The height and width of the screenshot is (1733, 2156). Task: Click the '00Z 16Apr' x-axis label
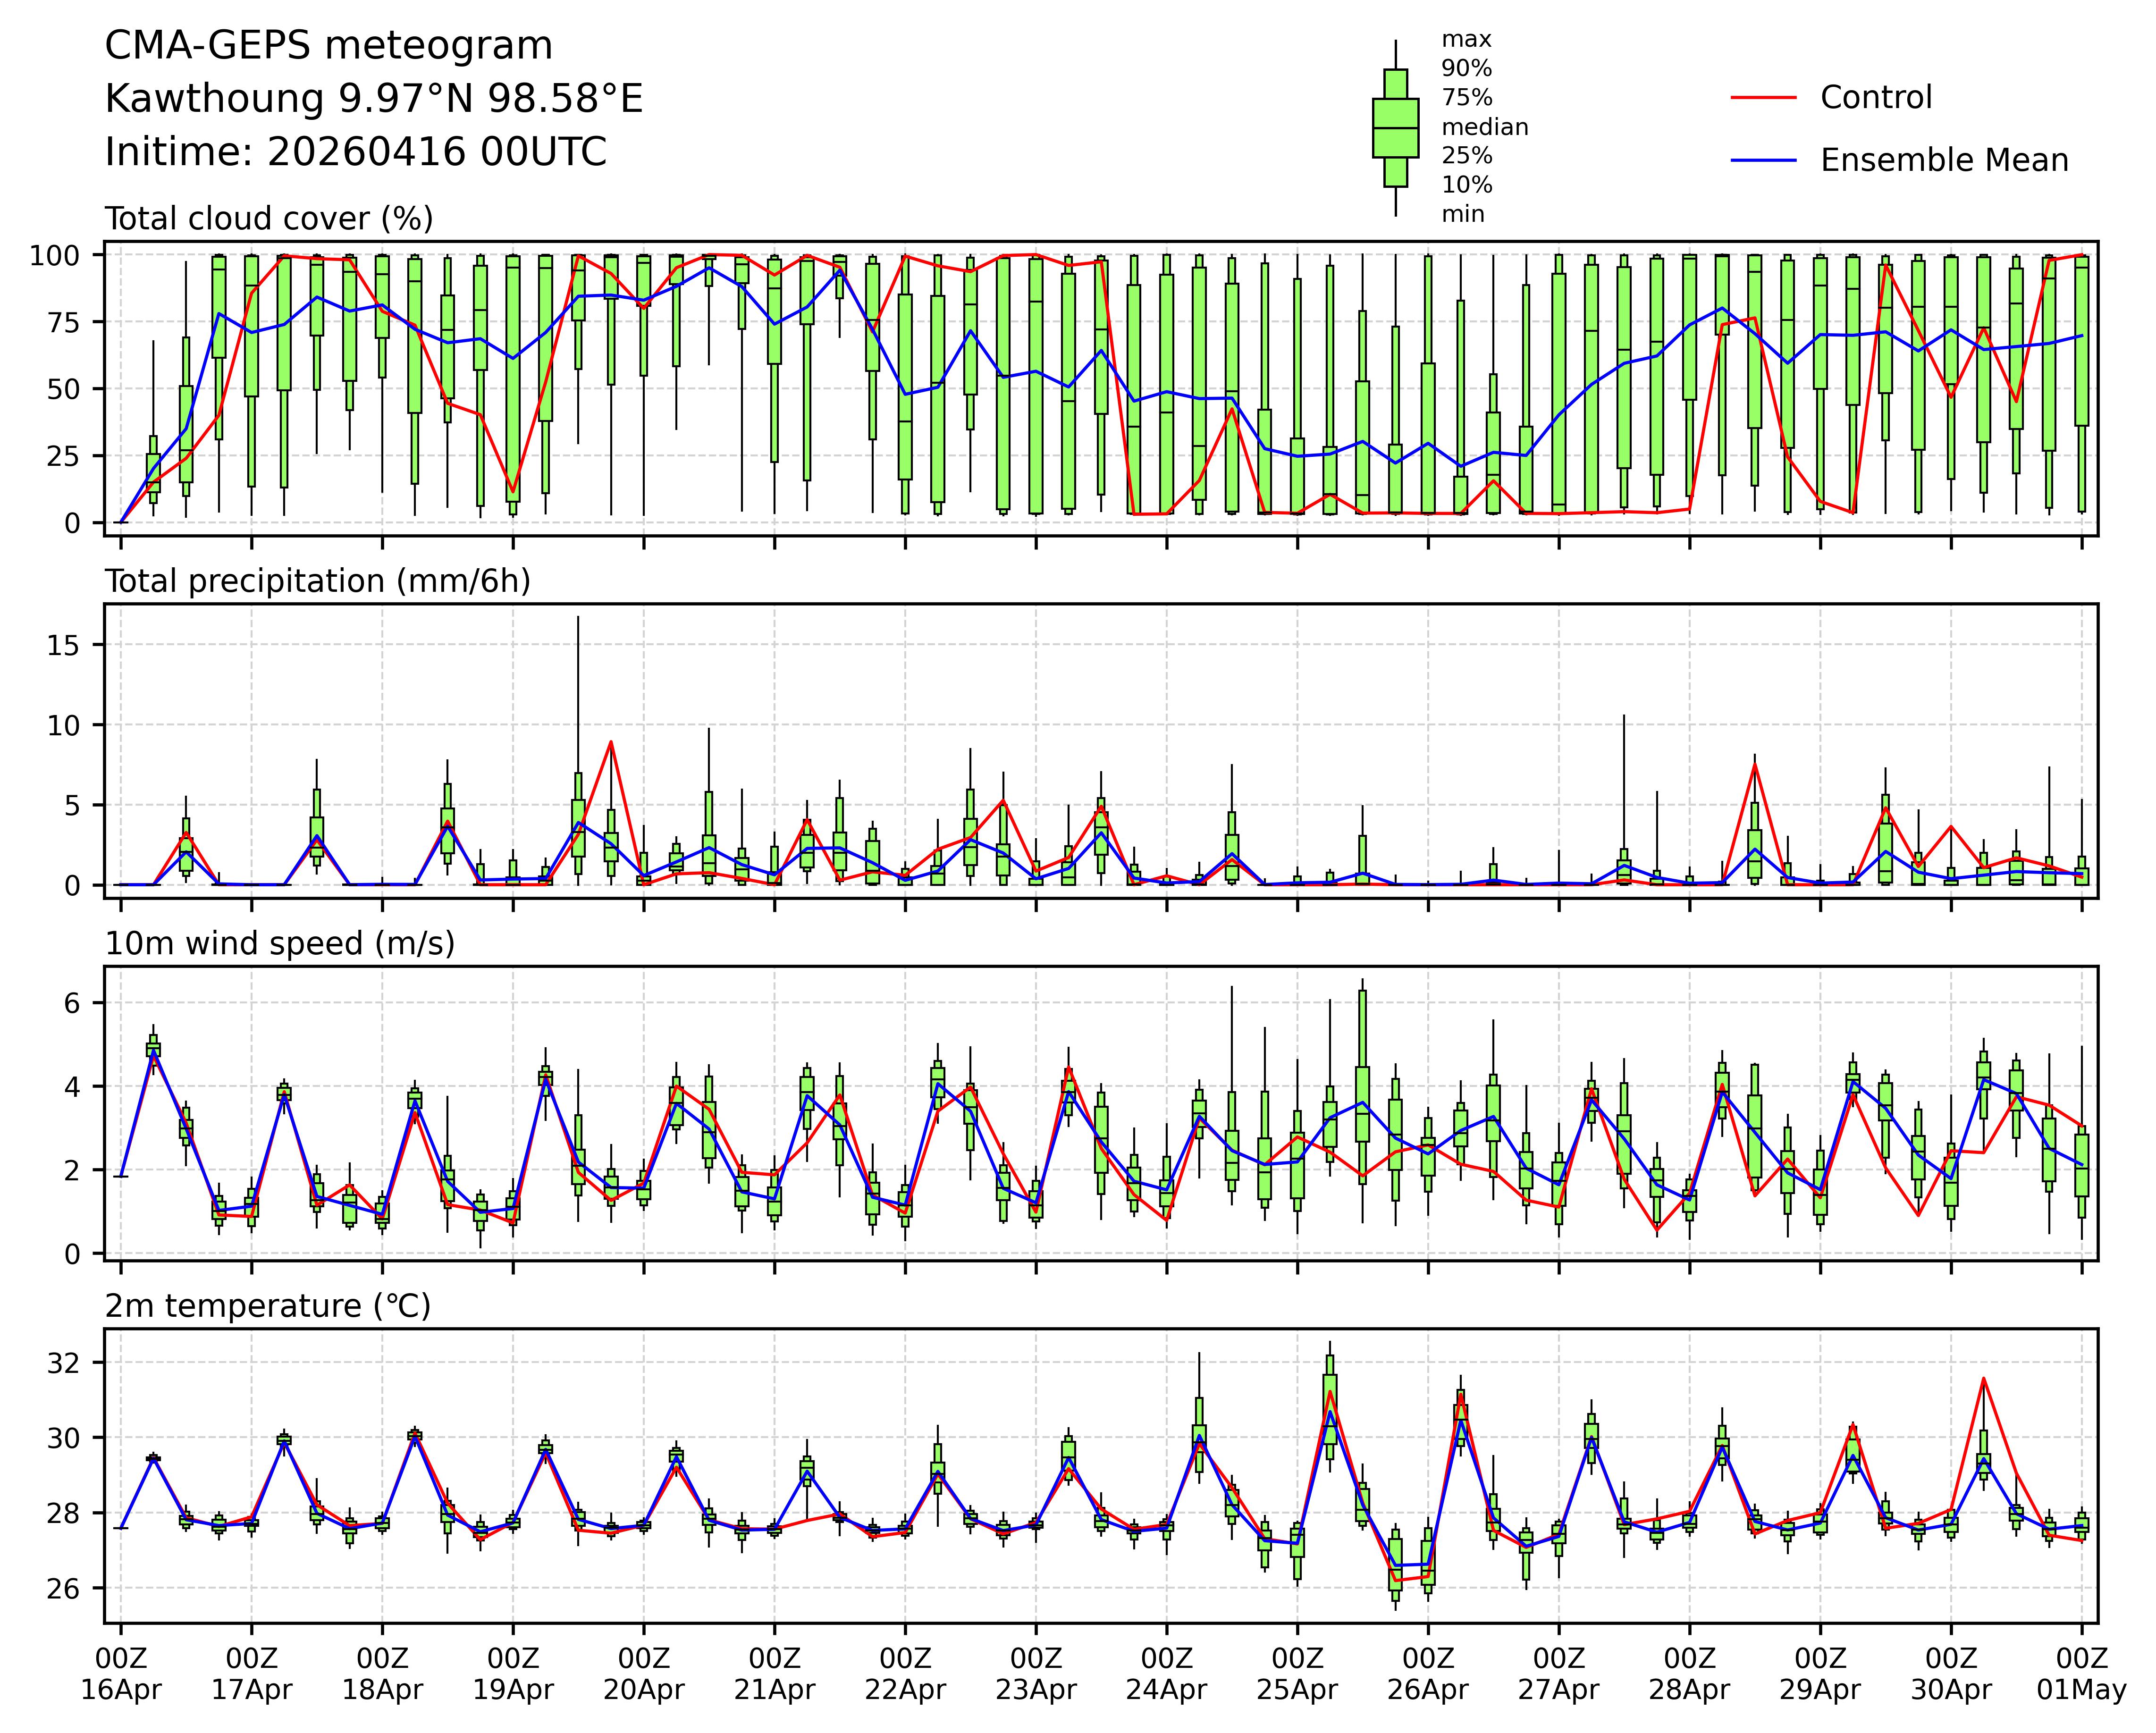(121, 1674)
